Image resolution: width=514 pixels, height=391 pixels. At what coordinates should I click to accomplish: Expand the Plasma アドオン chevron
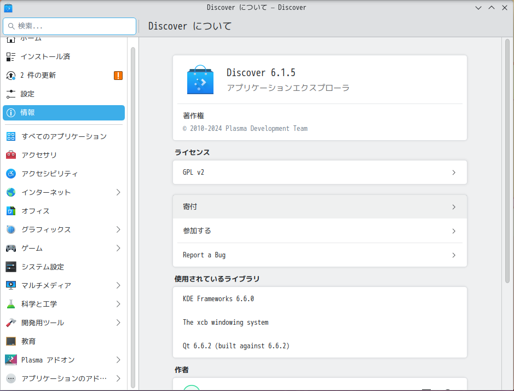click(118, 360)
